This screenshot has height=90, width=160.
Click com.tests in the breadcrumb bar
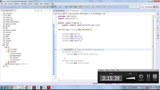click(x=74, y=13)
